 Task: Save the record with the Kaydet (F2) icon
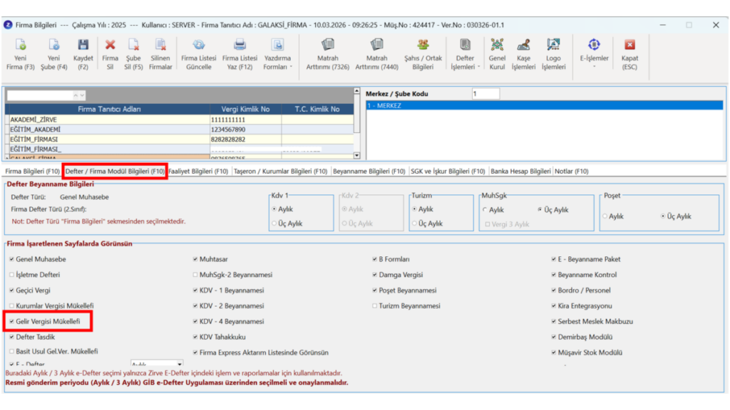(83, 54)
